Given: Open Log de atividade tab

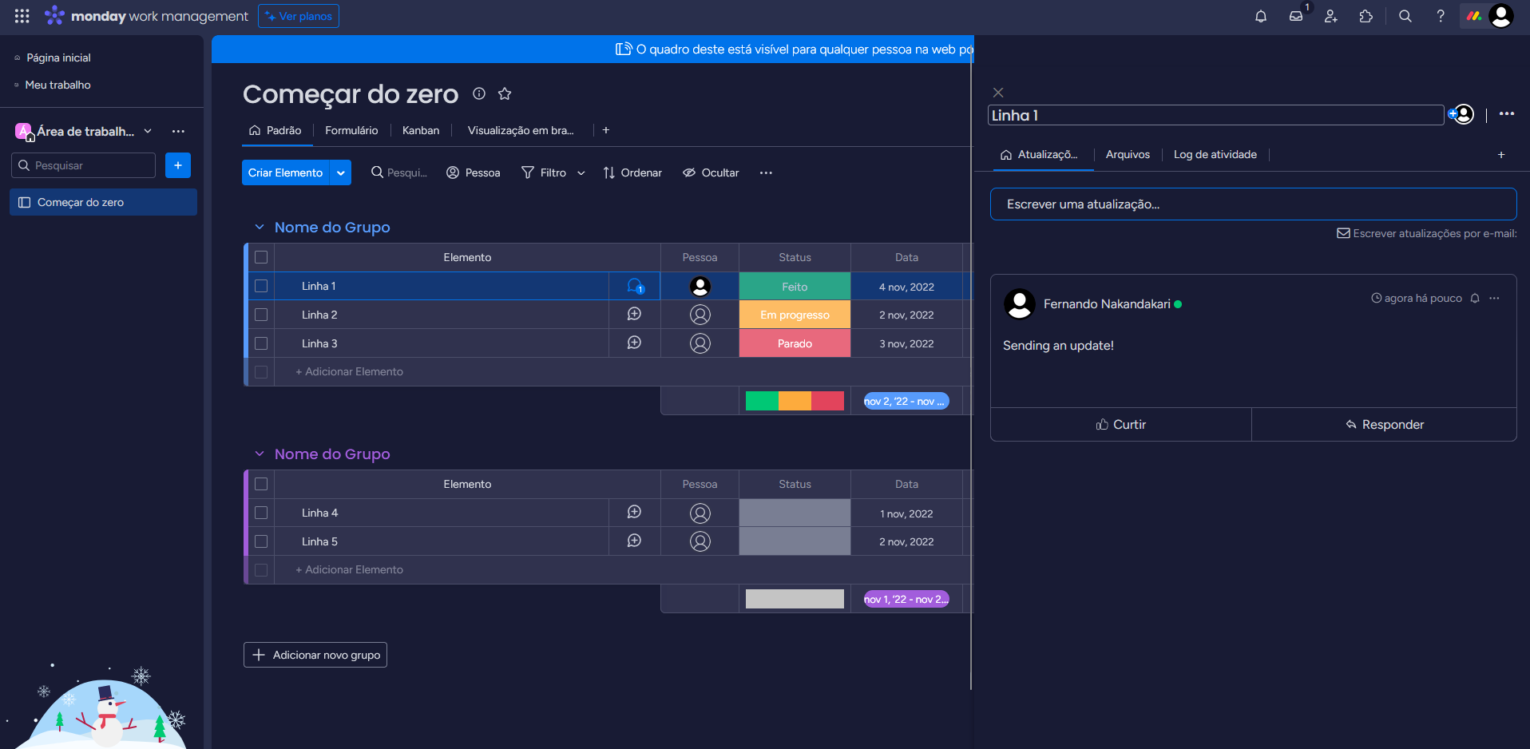Looking at the screenshot, I should coord(1215,155).
